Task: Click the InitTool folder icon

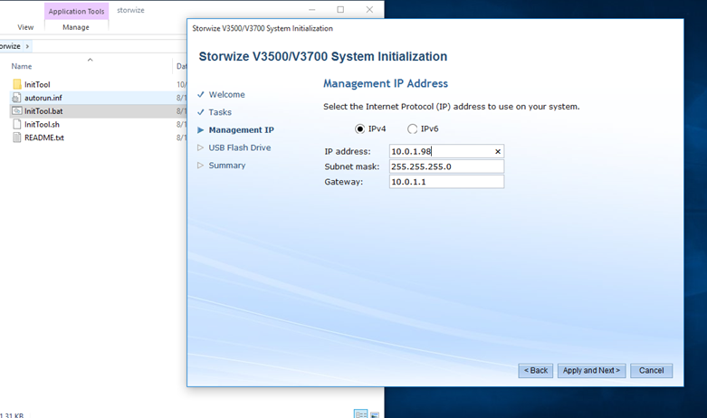Action: tap(16, 84)
